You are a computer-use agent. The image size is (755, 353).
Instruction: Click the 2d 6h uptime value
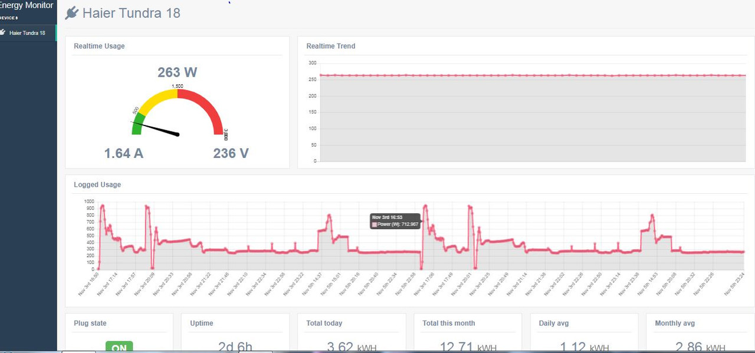[235, 347]
